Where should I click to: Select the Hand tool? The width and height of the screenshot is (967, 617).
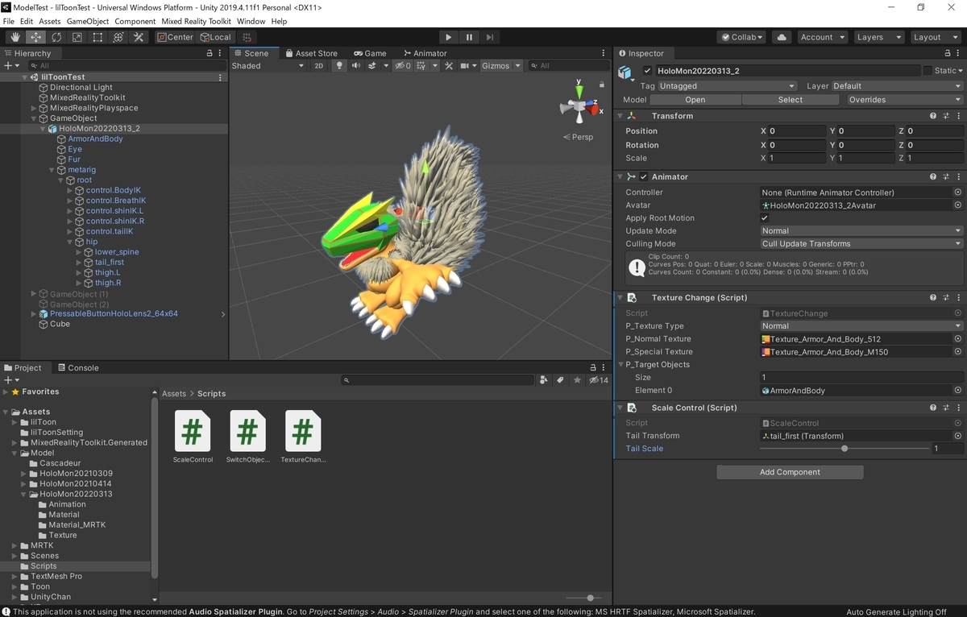pyautogui.click(x=15, y=37)
